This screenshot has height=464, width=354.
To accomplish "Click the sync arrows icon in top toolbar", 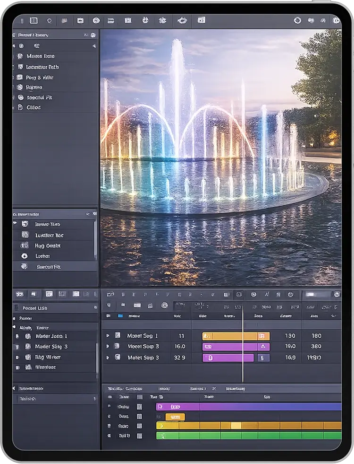I will (182, 20).
